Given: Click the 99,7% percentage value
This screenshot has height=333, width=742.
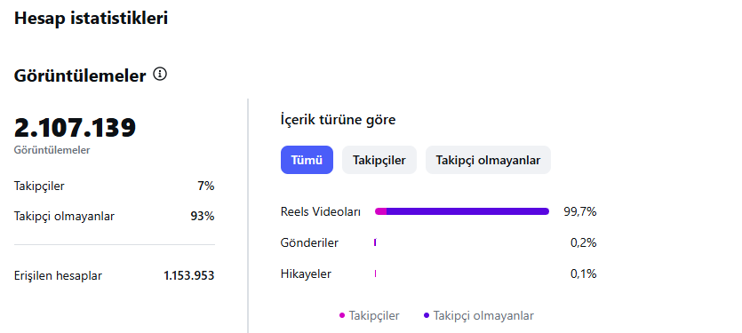Looking at the screenshot, I should (x=579, y=212).
